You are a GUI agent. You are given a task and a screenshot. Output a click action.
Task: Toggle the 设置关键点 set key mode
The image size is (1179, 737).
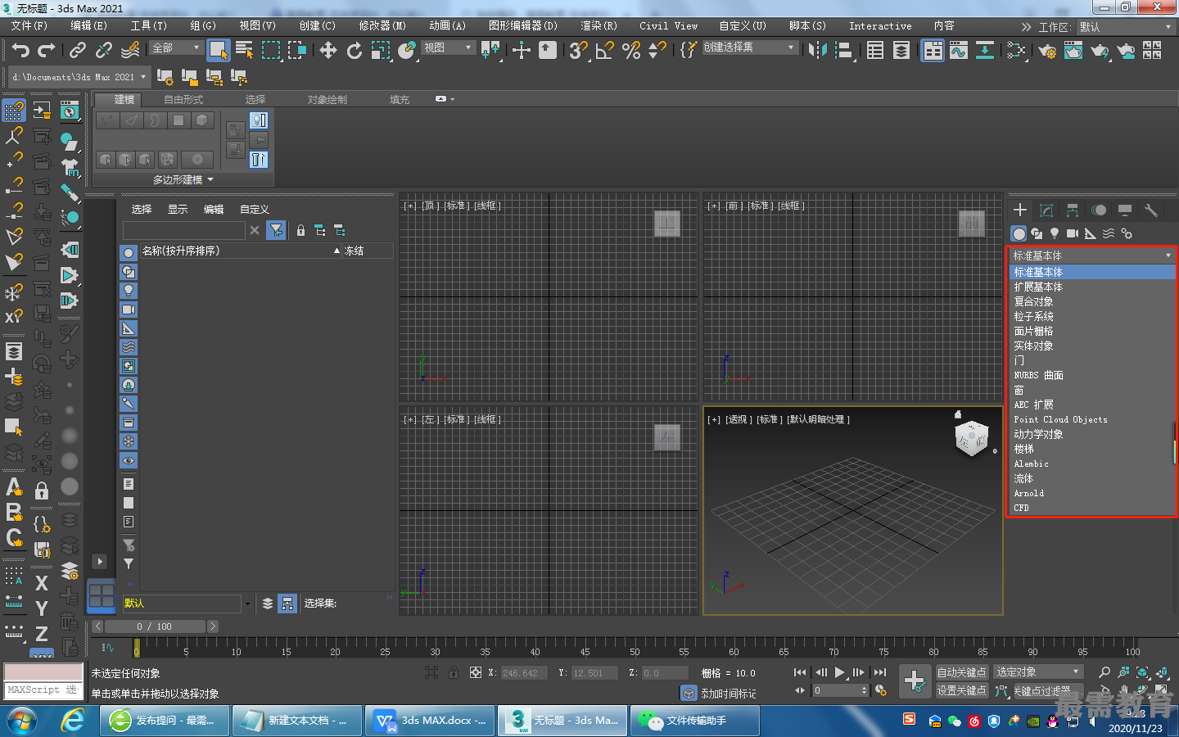tap(962, 690)
